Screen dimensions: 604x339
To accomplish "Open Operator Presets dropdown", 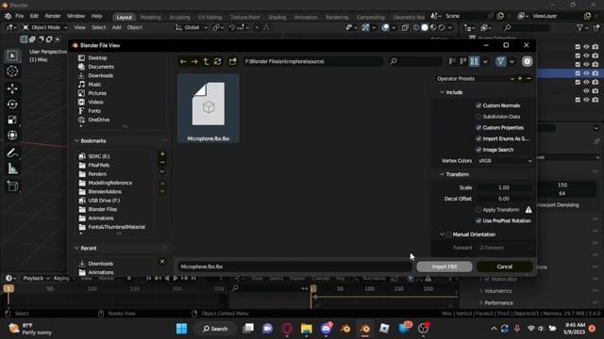I will pyautogui.click(x=475, y=78).
